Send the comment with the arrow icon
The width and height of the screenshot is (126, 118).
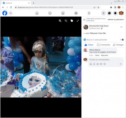(x=120, y=64)
